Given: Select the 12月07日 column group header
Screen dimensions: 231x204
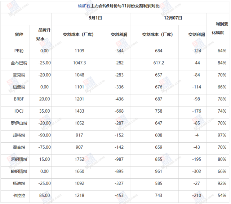Looking at the screenshot, I should pos(173,18).
